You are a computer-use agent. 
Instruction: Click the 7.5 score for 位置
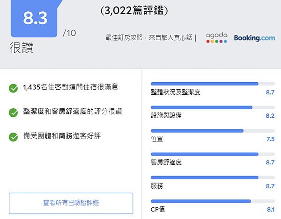click(x=270, y=139)
